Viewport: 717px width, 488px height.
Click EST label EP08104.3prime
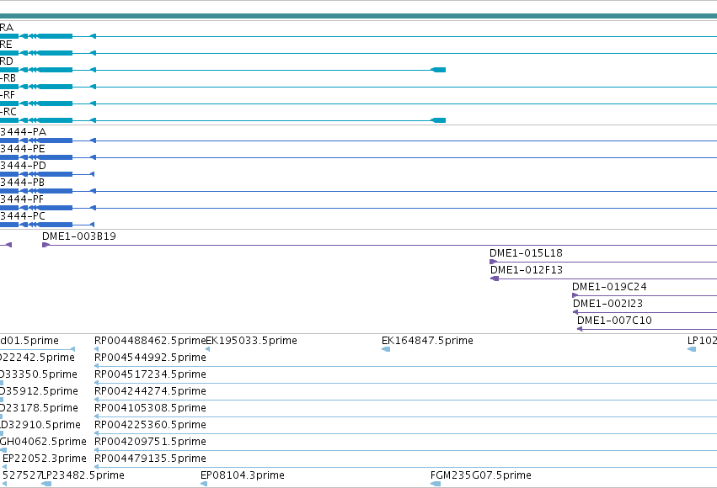pos(243,475)
